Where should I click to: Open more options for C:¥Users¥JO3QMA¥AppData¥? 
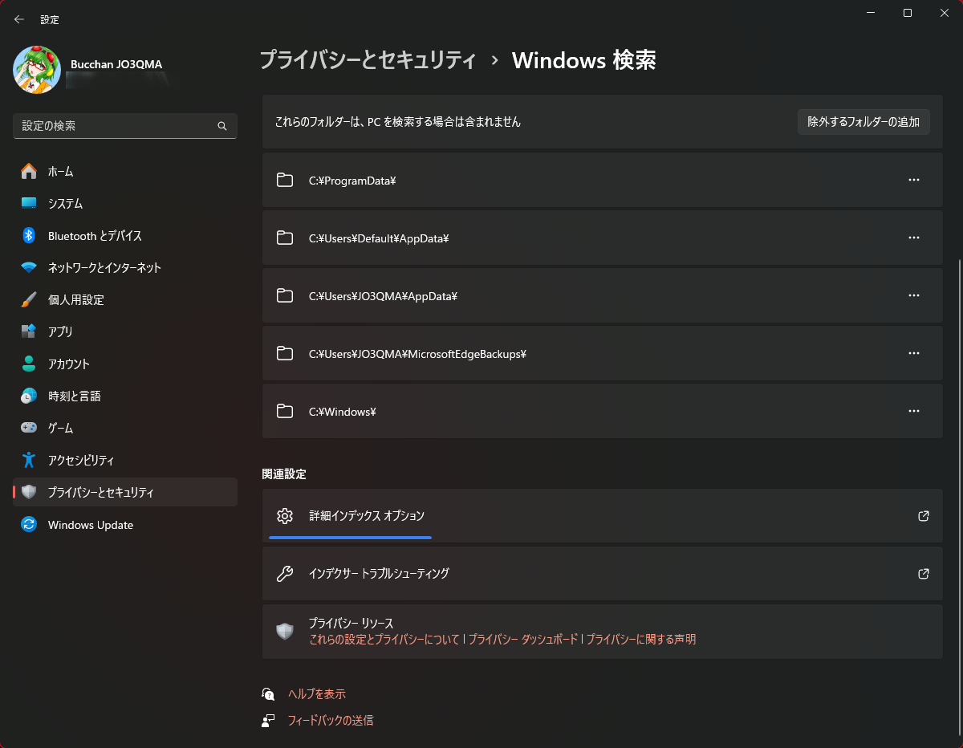pos(913,295)
